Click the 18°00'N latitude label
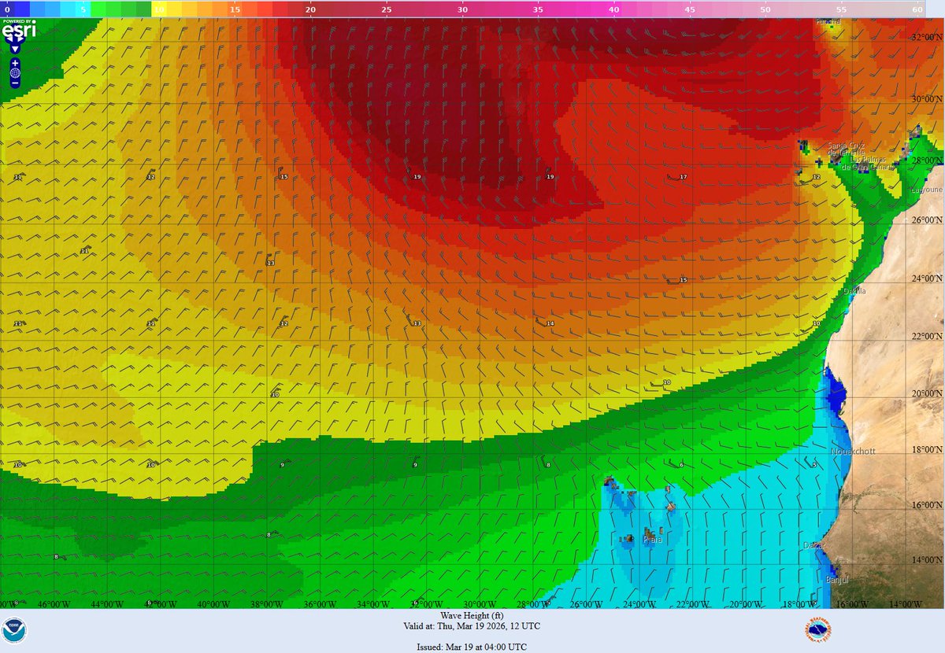The width and height of the screenshot is (945, 653). 928,449
